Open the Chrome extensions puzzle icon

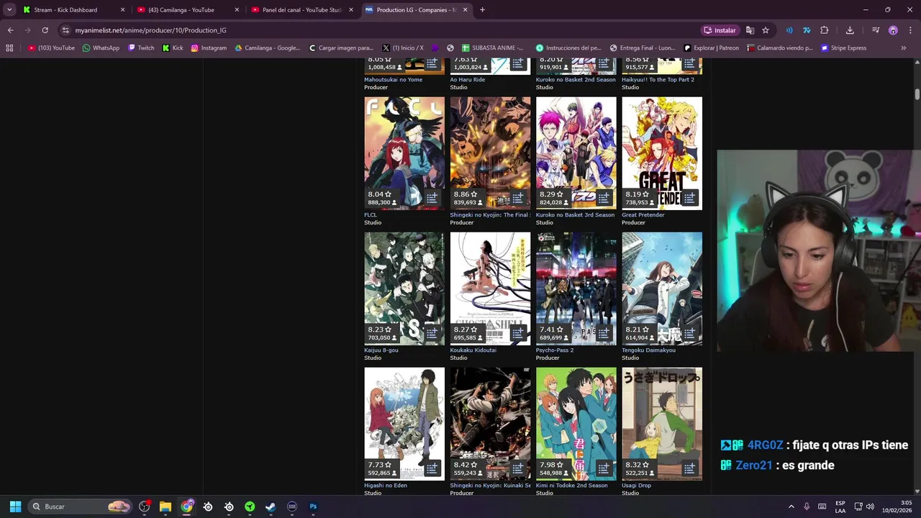825,30
